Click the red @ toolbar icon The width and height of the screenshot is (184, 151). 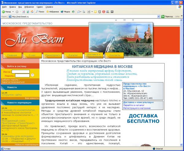pos(104,12)
